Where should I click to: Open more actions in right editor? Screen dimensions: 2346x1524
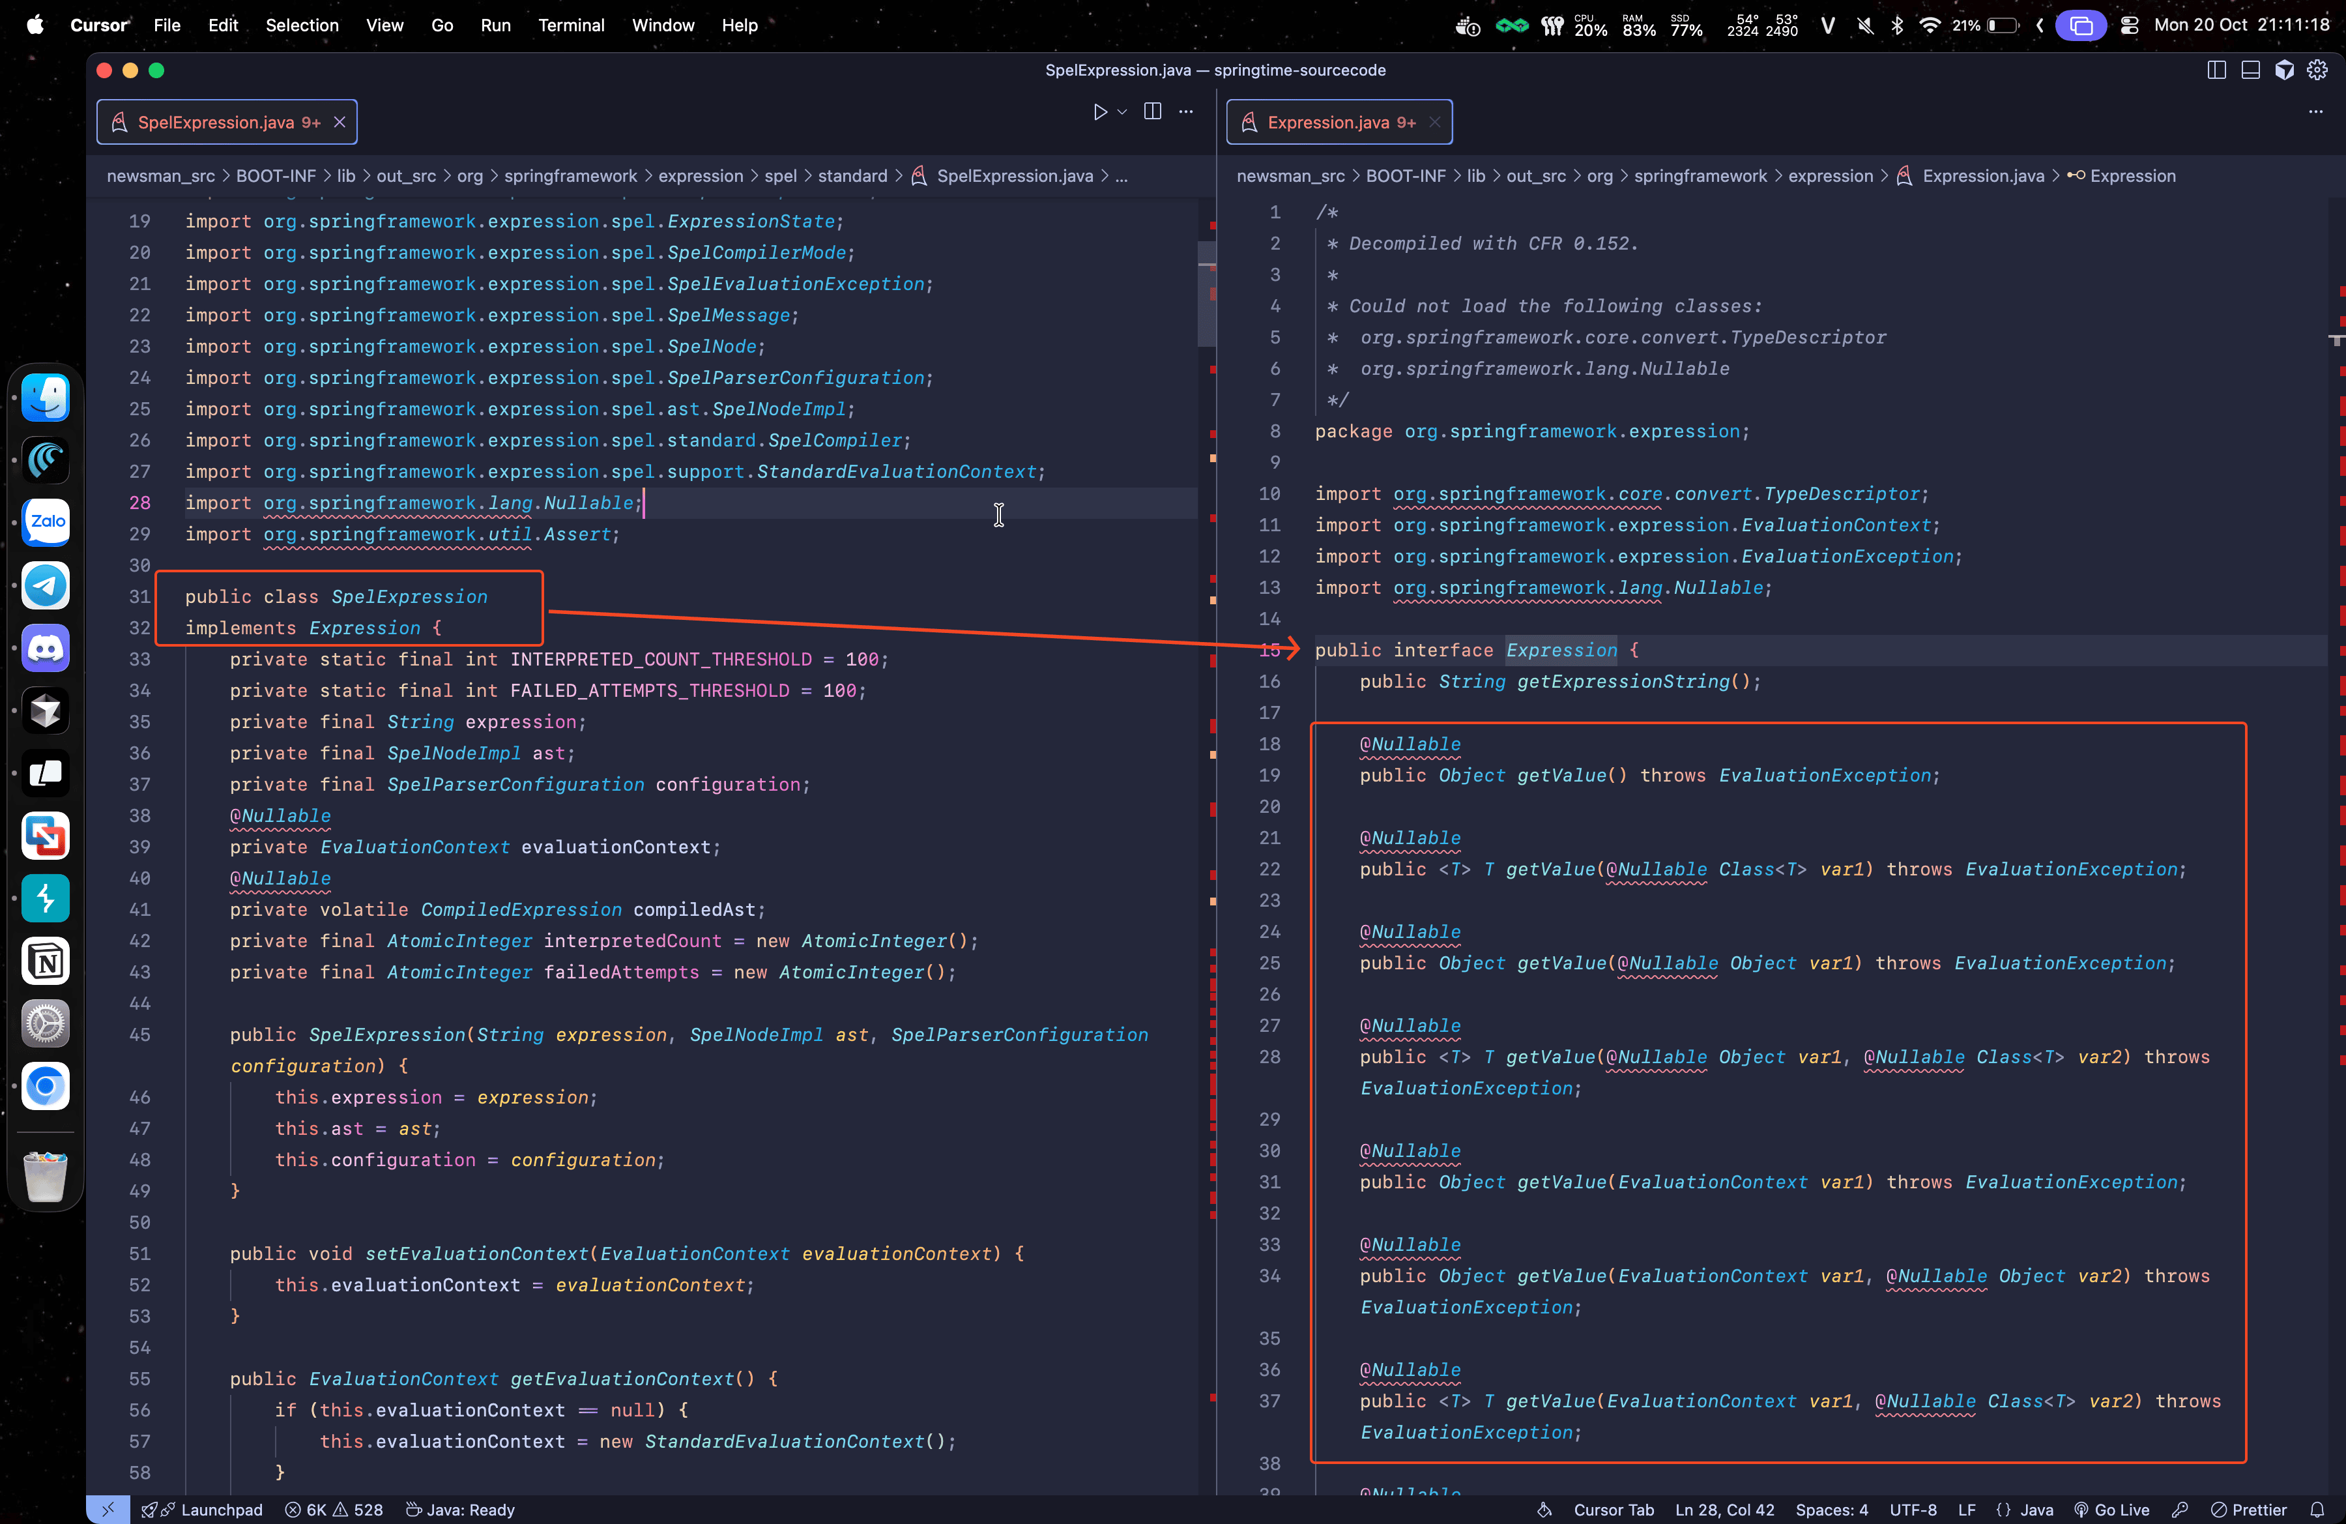pyautogui.click(x=2315, y=112)
